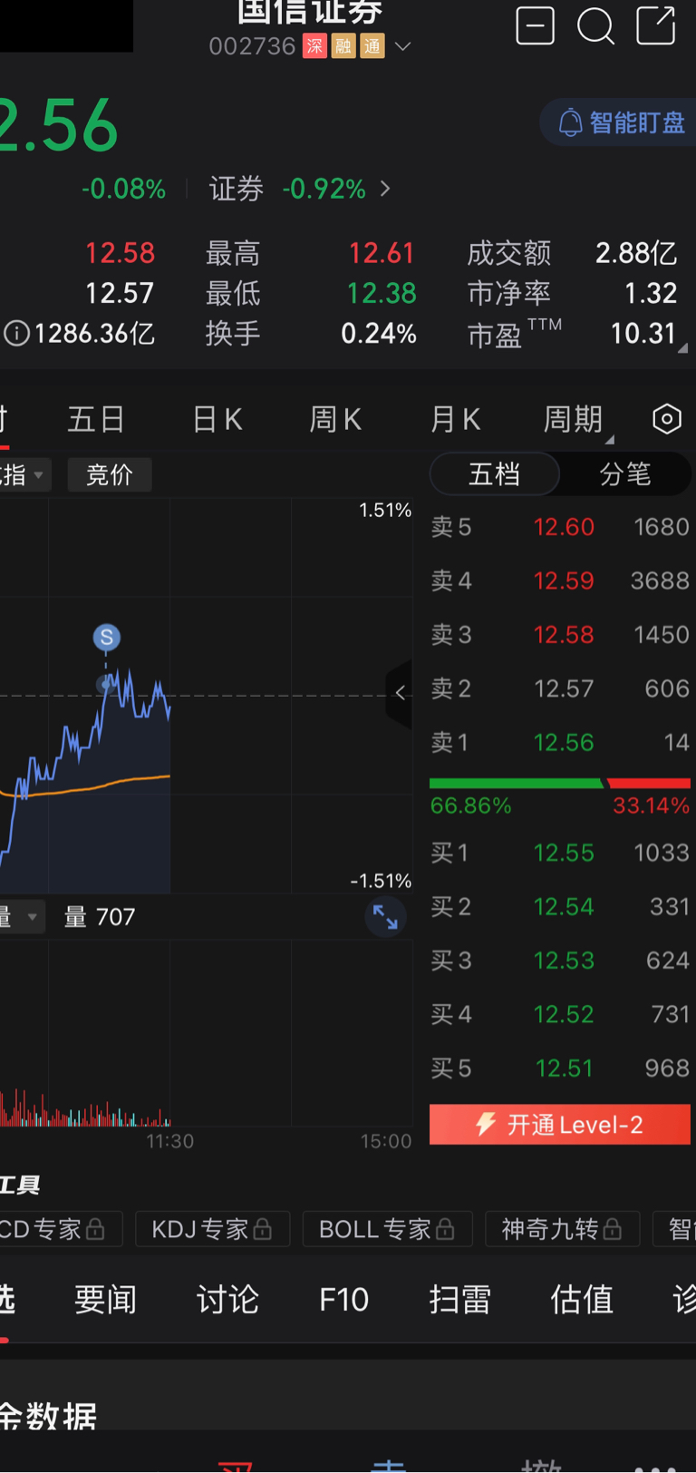Screen dimensions: 696x1473
Task: Tap the 智能盯盘 bell button
Action: [622, 122]
